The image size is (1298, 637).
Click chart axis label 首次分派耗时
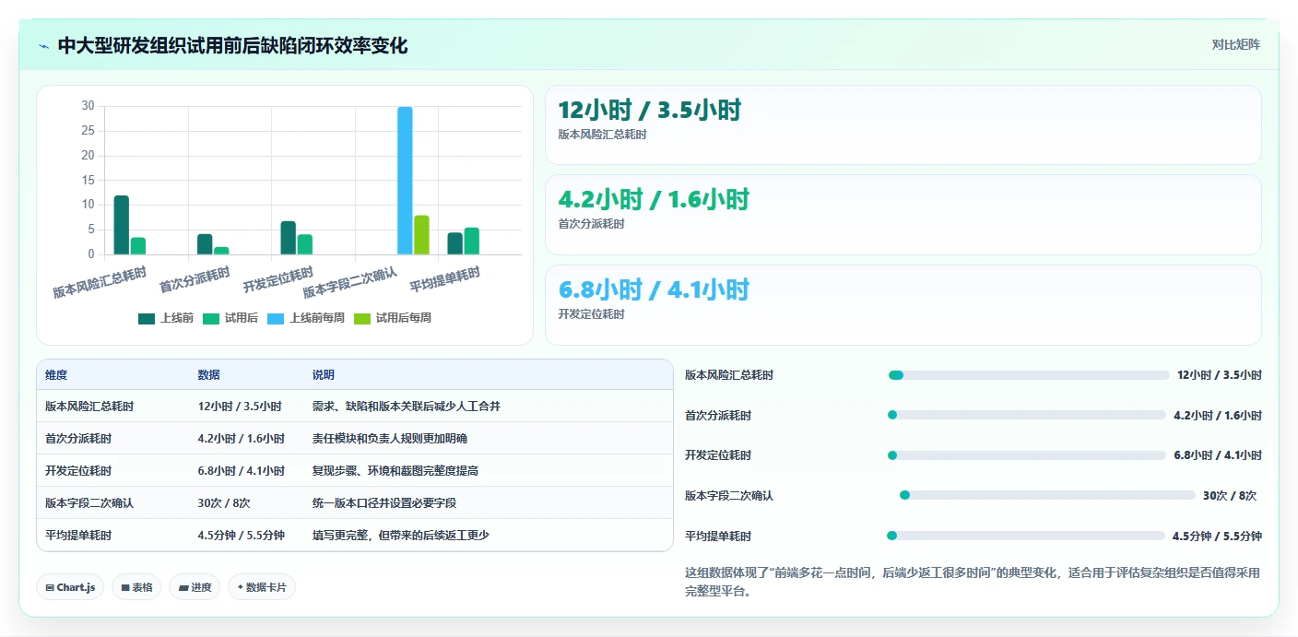(x=195, y=279)
